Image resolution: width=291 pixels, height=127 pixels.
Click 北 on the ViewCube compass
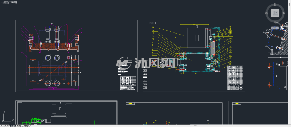(x=275, y=5)
